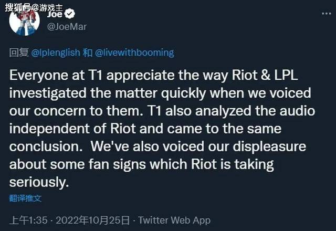Click the blue verified badge next to Joe

coord(70,14)
